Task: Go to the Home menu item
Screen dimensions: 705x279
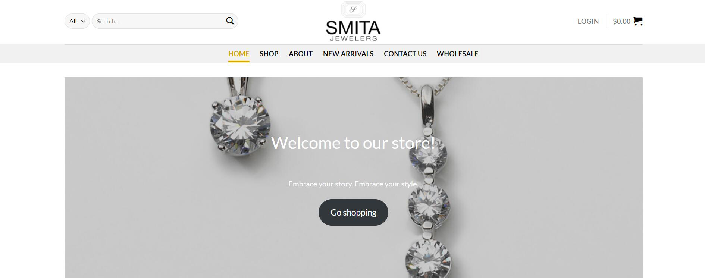Action: (x=239, y=54)
